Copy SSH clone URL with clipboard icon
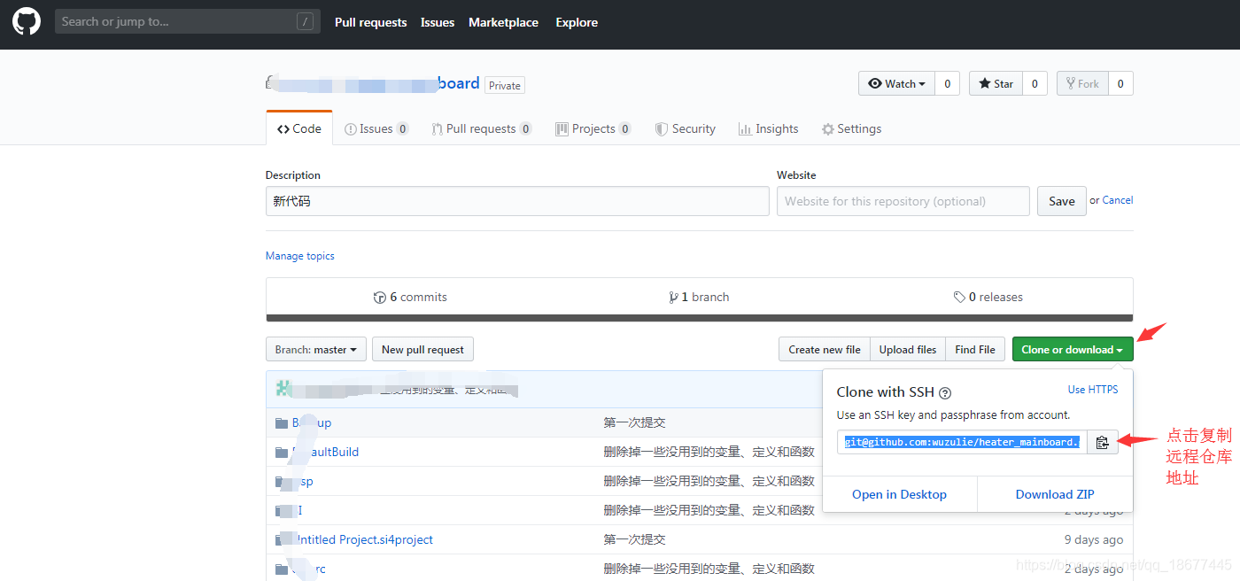1240x581 pixels. [x=1102, y=442]
